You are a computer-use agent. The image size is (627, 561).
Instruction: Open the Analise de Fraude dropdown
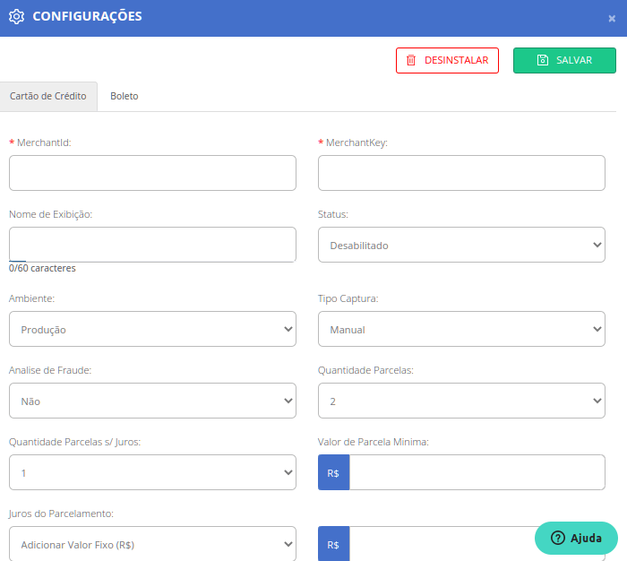(152, 401)
